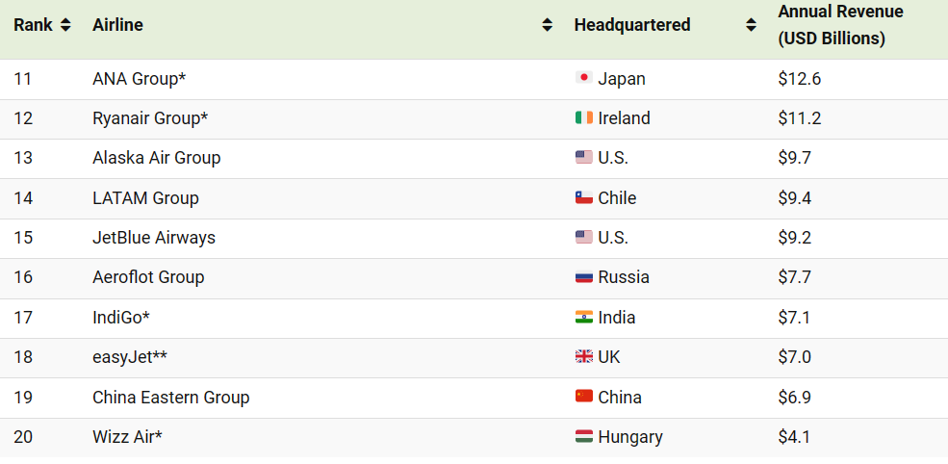Click the Airline column header text
The width and height of the screenshot is (948, 464).
(117, 25)
